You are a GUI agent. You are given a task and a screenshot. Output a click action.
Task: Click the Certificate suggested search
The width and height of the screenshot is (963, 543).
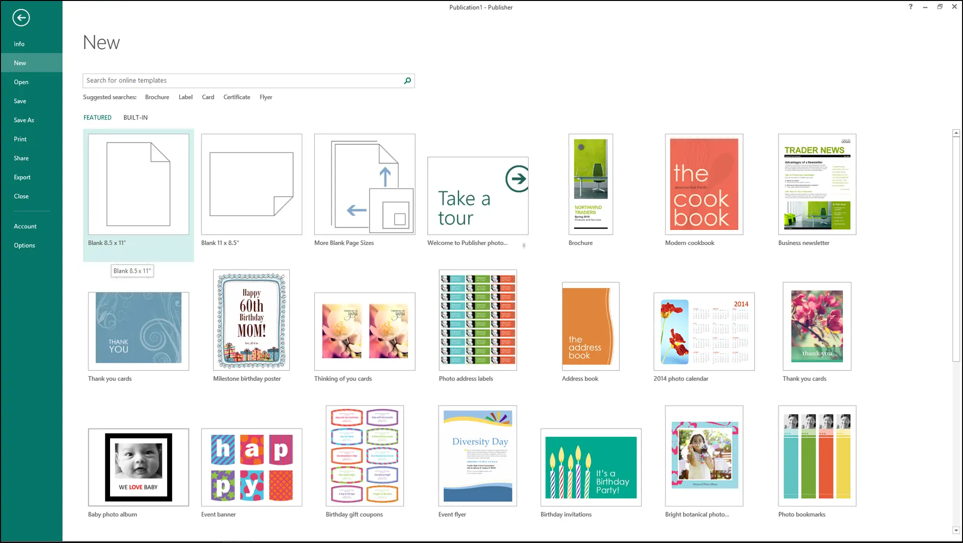[x=236, y=97]
